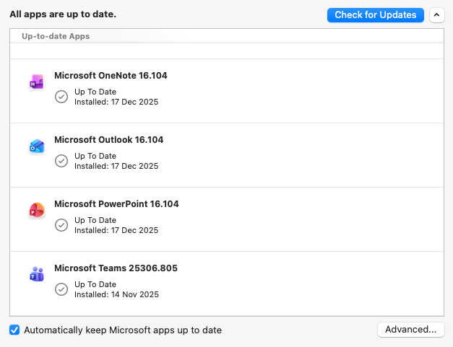The height and width of the screenshot is (347, 453).
Task: Click the Microsoft OneNote app icon
Action: point(36,83)
